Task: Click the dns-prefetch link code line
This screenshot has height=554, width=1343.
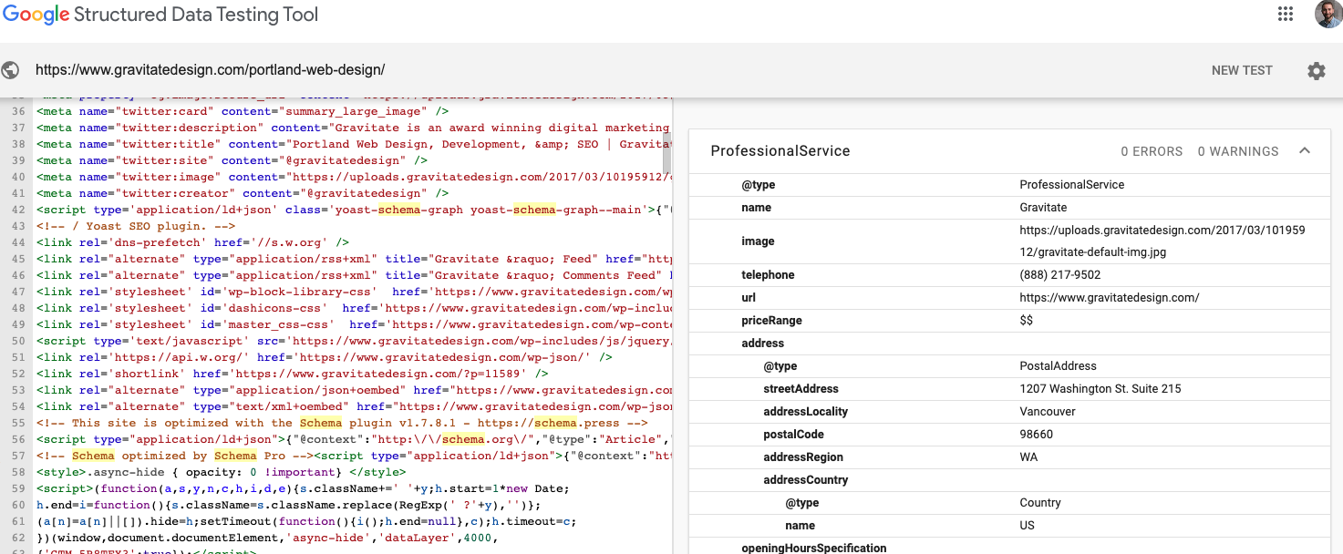Action: point(193,243)
